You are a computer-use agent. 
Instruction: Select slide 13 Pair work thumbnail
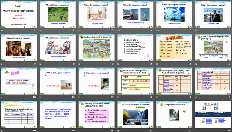19,81
